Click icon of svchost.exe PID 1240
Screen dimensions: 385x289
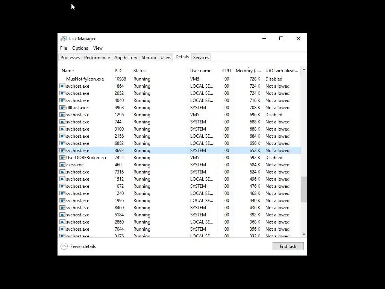[x=62, y=193]
